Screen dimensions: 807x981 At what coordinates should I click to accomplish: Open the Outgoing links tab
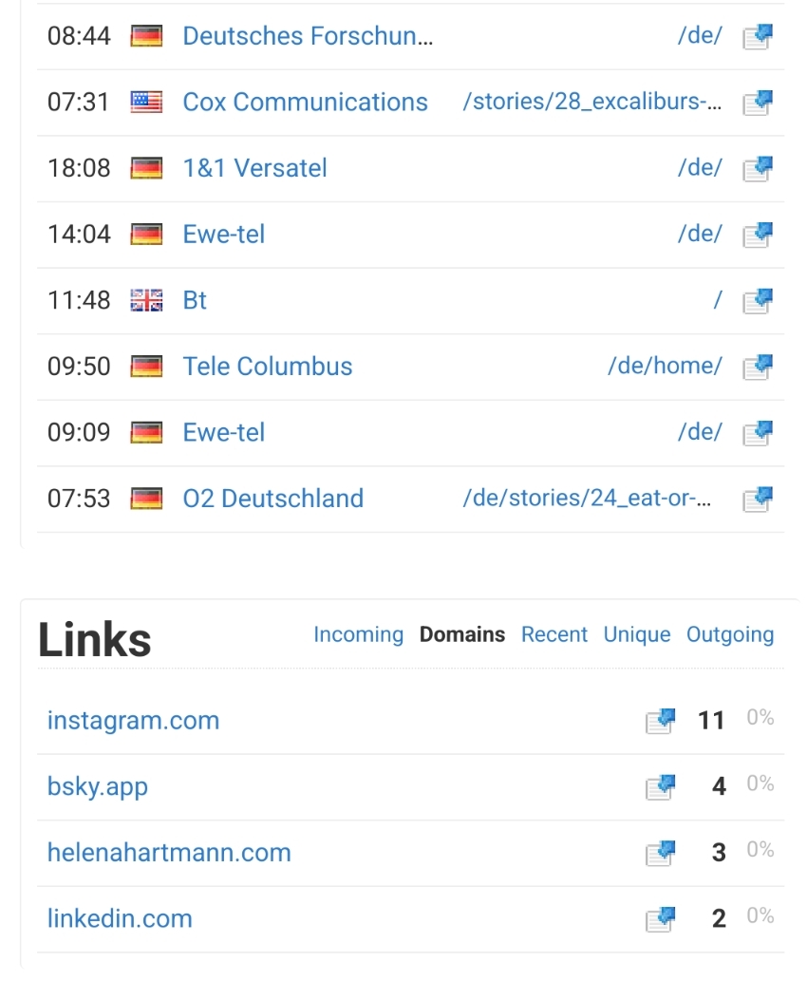730,634
